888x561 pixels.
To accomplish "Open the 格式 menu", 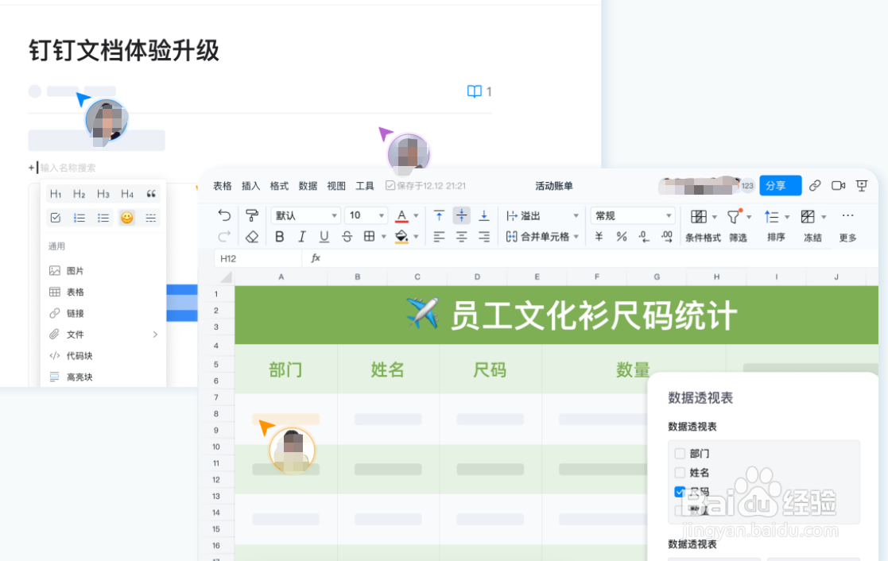I will coord(279,186).
